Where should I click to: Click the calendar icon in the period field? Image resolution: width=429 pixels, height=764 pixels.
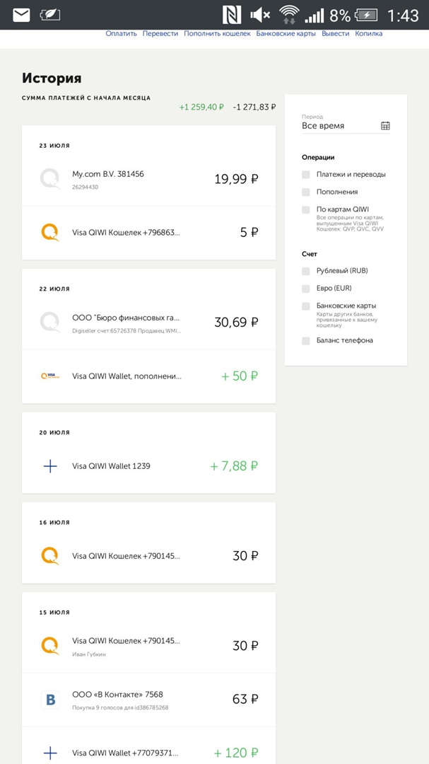[385, 126]
